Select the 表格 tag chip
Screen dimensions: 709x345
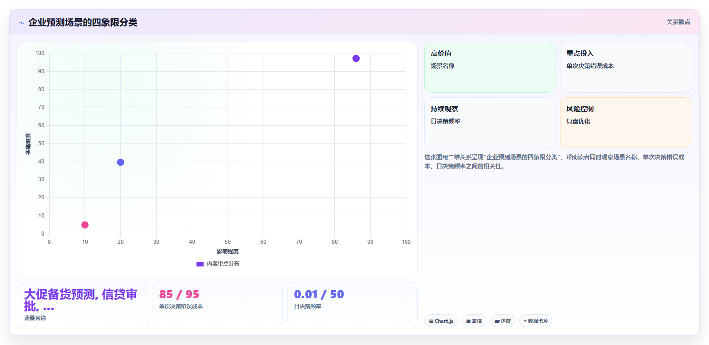coord(474,321)
